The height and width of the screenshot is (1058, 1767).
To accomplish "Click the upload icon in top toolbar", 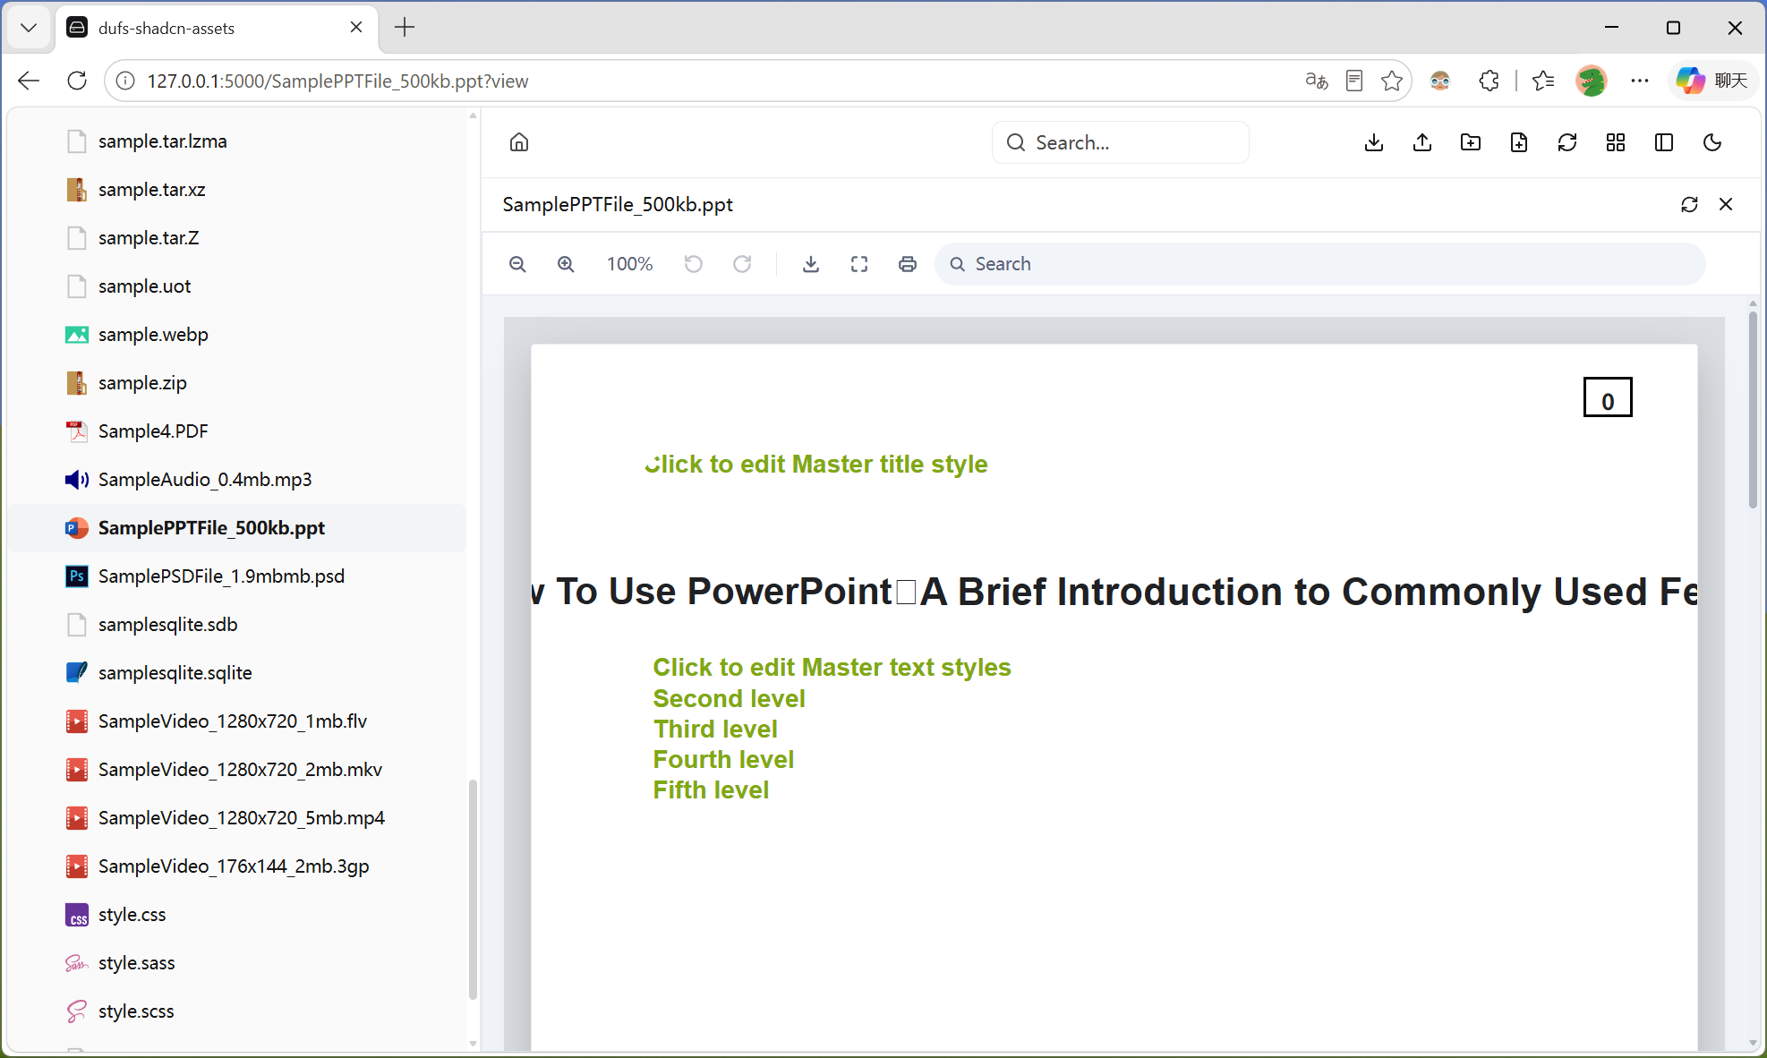I will [x=1422, y=142].
